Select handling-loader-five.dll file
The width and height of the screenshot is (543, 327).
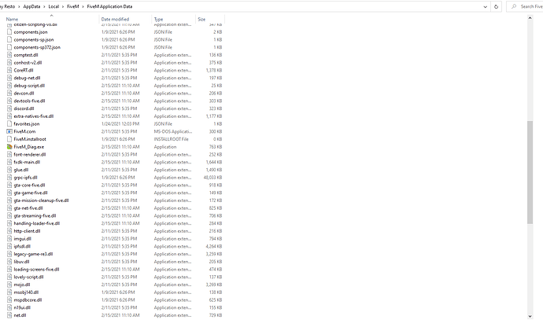pyautogui.click(x=37, y=223)
